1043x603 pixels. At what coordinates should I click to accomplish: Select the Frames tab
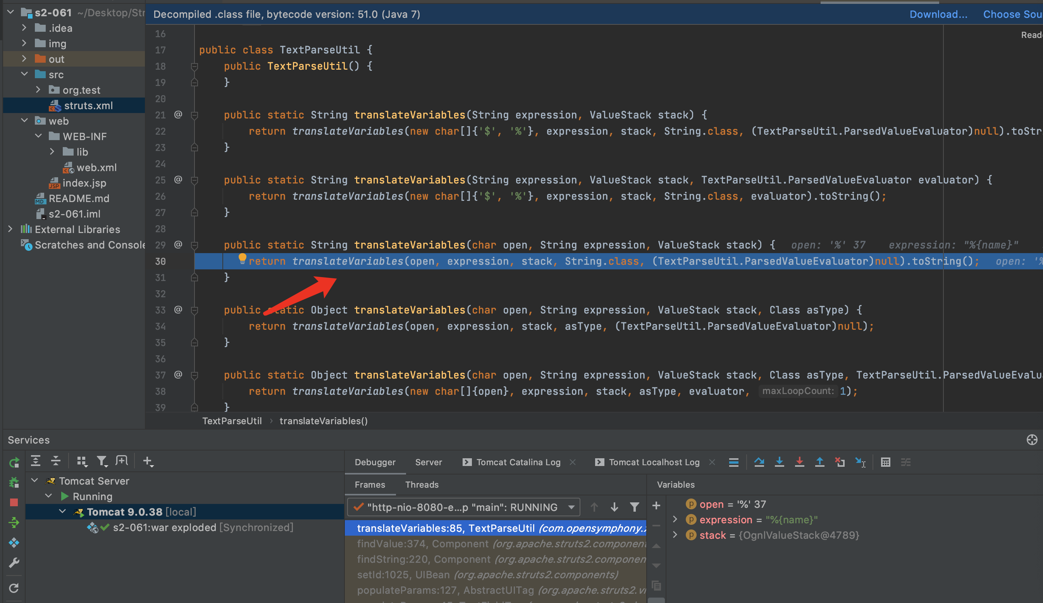pos(370,484)
